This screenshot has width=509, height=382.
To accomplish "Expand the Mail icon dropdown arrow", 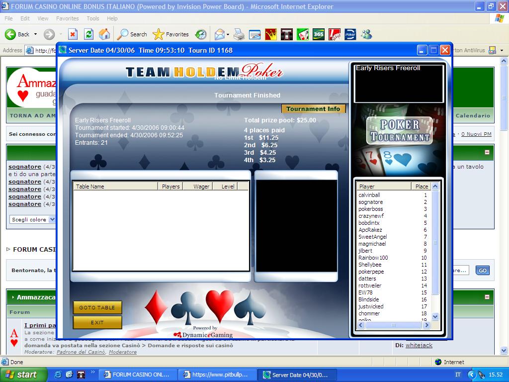I will click(x=228, y=34).
